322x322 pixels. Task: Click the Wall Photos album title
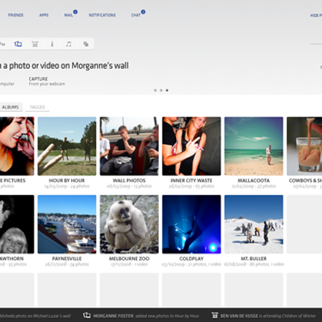(x=129, y=180)
